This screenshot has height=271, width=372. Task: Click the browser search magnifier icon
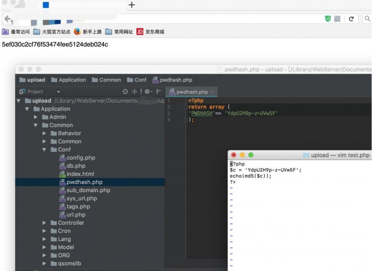click(367, 19)
